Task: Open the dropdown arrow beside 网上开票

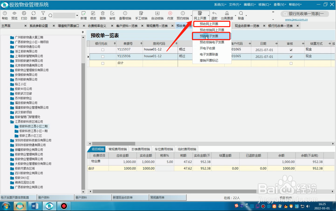Action: tap(208, 15)
